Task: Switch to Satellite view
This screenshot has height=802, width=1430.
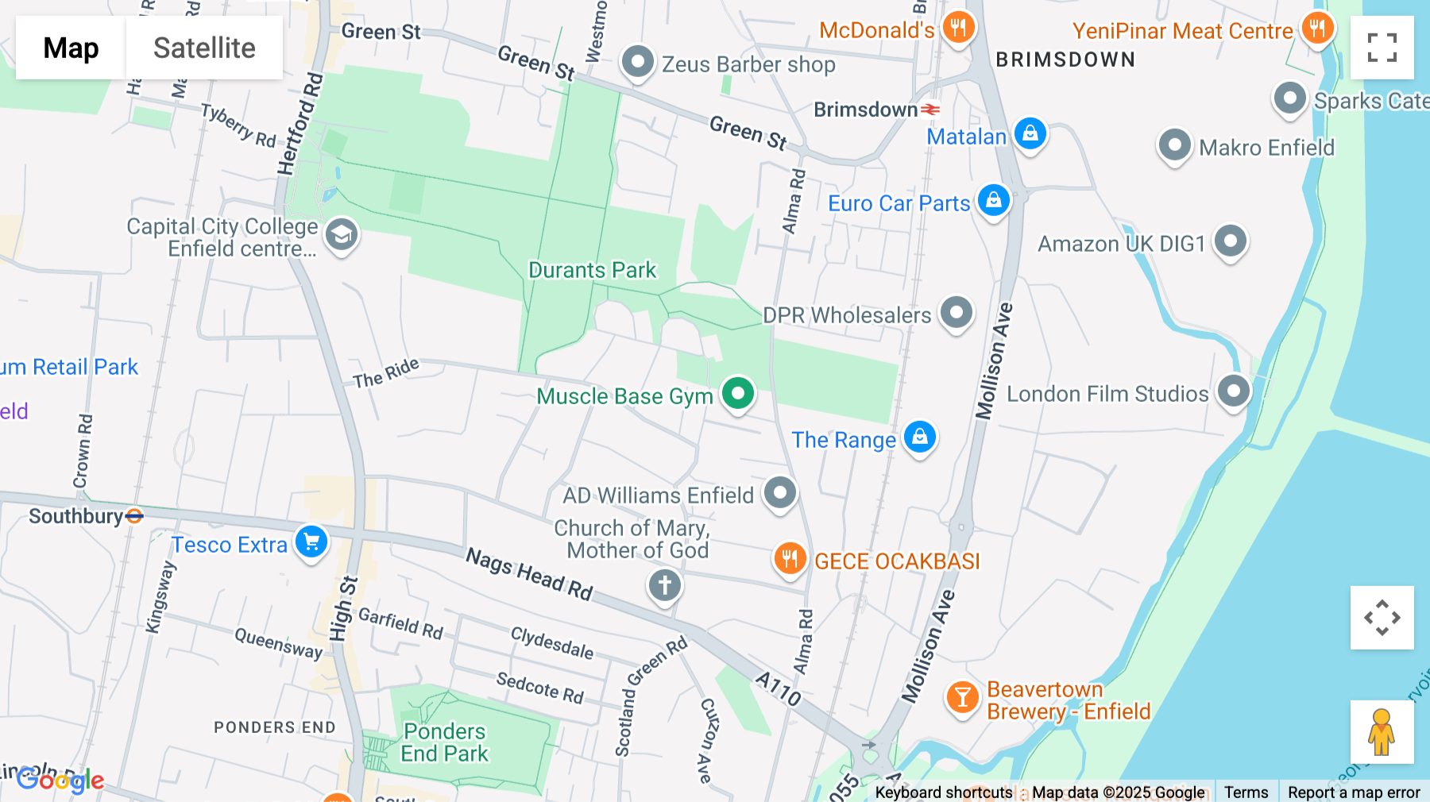Action: pyautogui.click(x=204, y=48)
